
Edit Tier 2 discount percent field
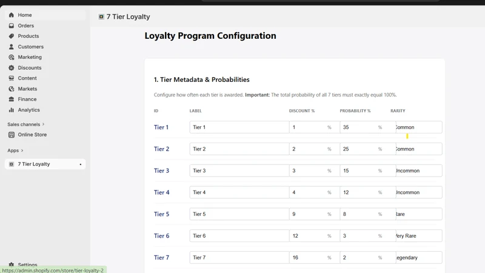click(x=314, y=149)
